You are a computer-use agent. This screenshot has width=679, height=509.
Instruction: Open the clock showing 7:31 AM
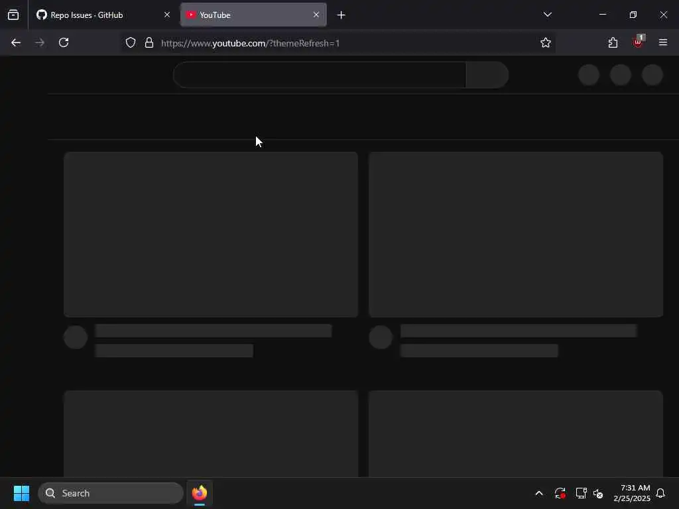(x=632, y=493)
